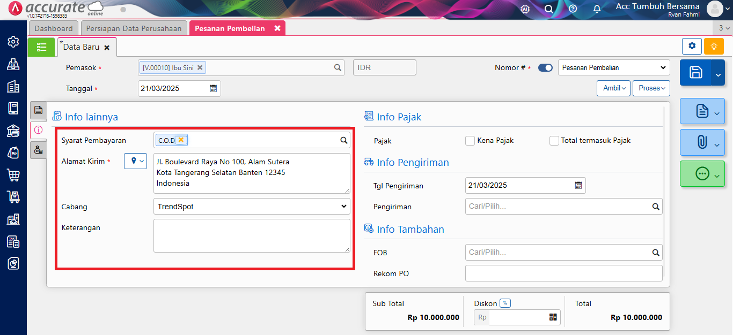
Task: Click the Diskon Rp amount field
Action: click(x=517, y=317)
